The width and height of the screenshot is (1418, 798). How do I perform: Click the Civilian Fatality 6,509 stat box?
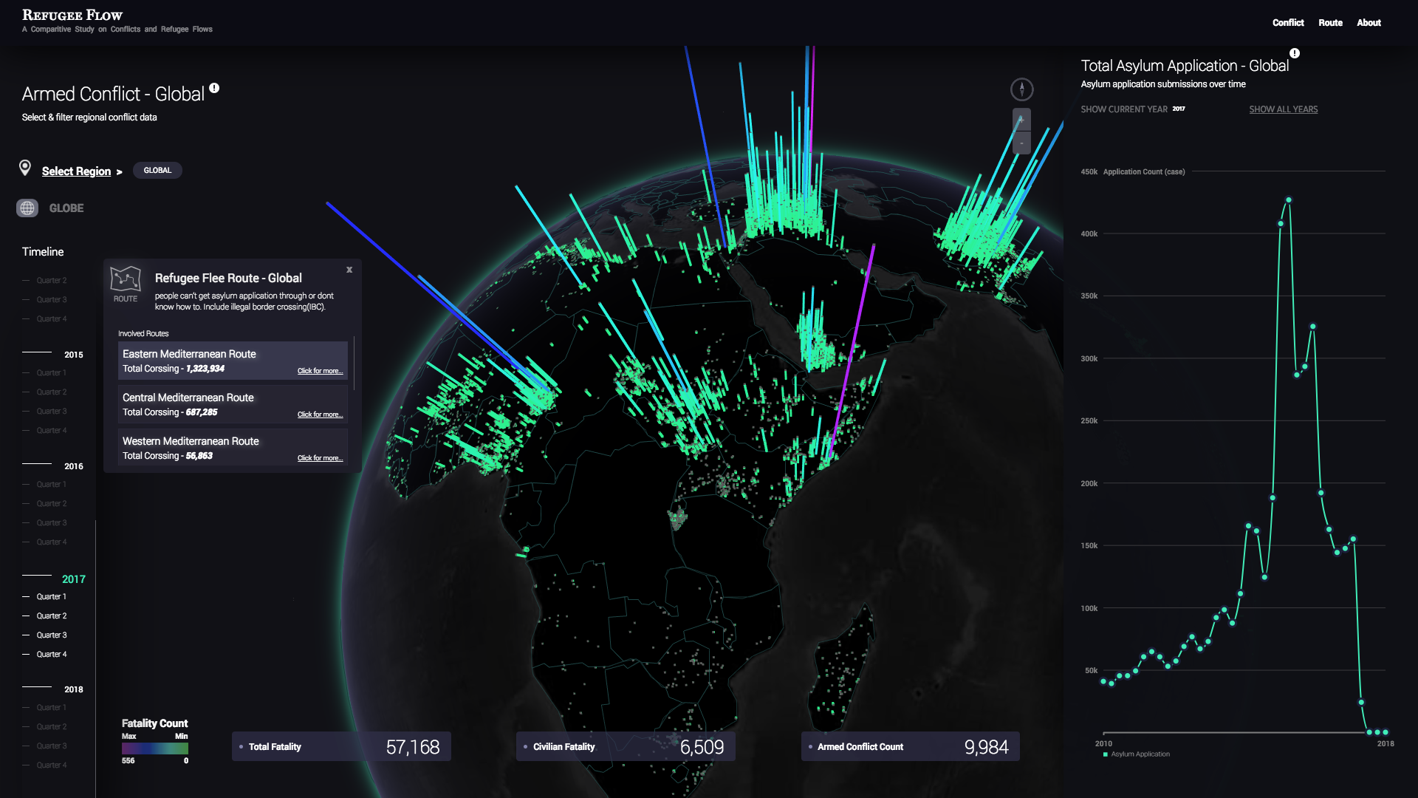coord(626,747)
